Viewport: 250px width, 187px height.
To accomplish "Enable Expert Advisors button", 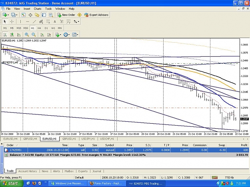I will click(x=96, y=15).
